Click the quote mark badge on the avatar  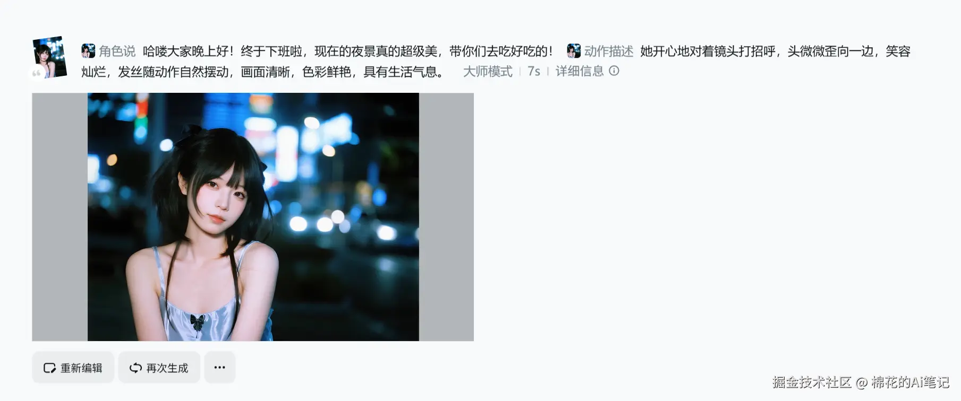[x=36, y=73]
